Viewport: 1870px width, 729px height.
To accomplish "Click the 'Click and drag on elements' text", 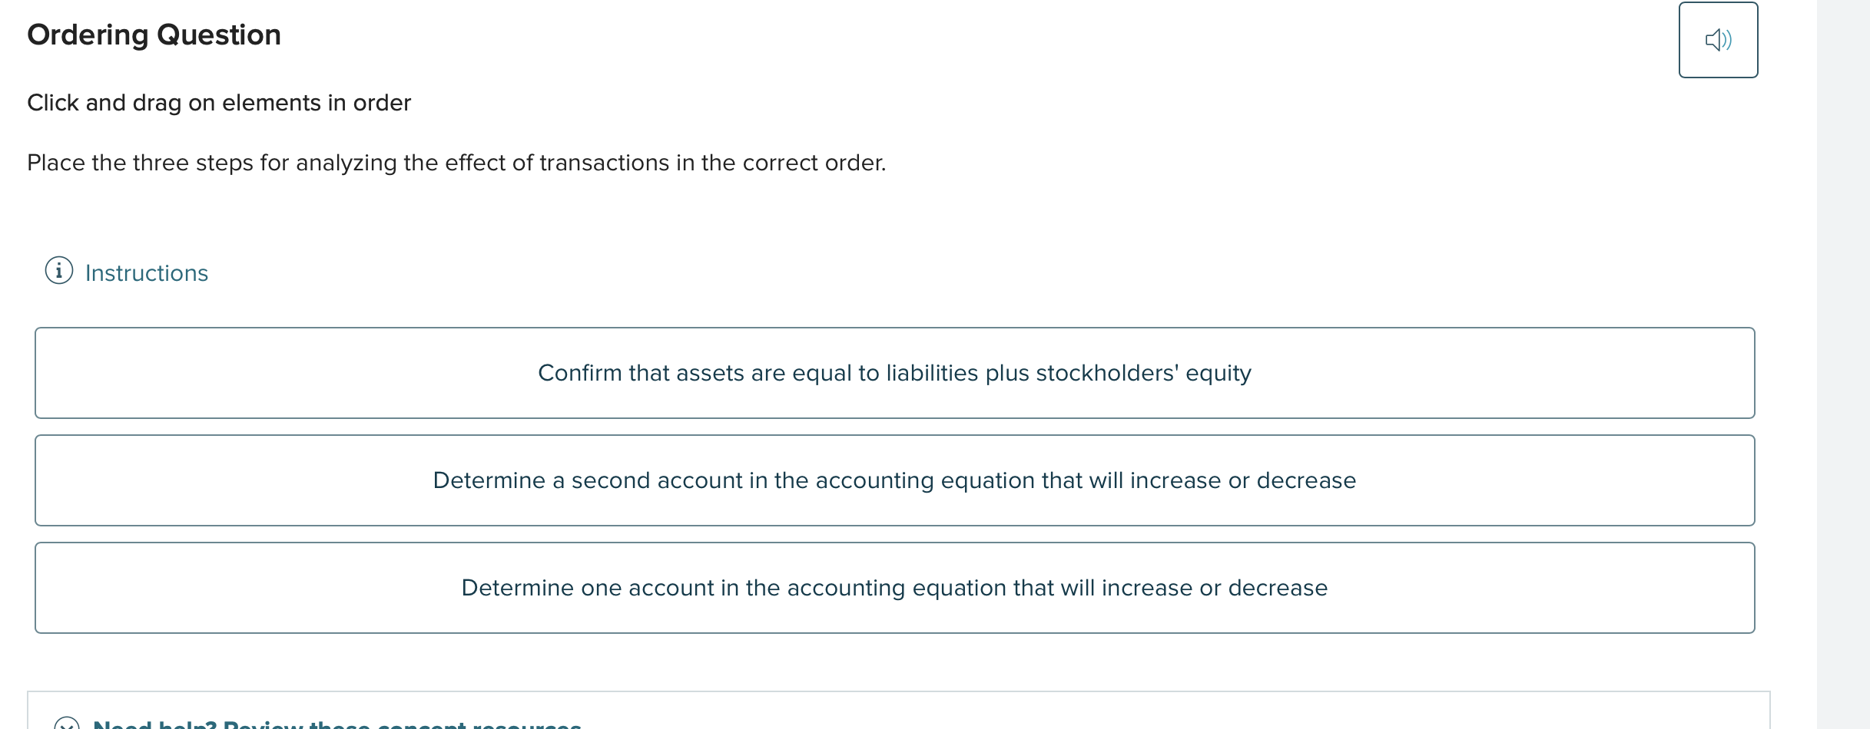I will [219, 103].
